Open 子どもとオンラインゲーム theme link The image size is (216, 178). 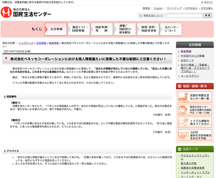point(195,157)
